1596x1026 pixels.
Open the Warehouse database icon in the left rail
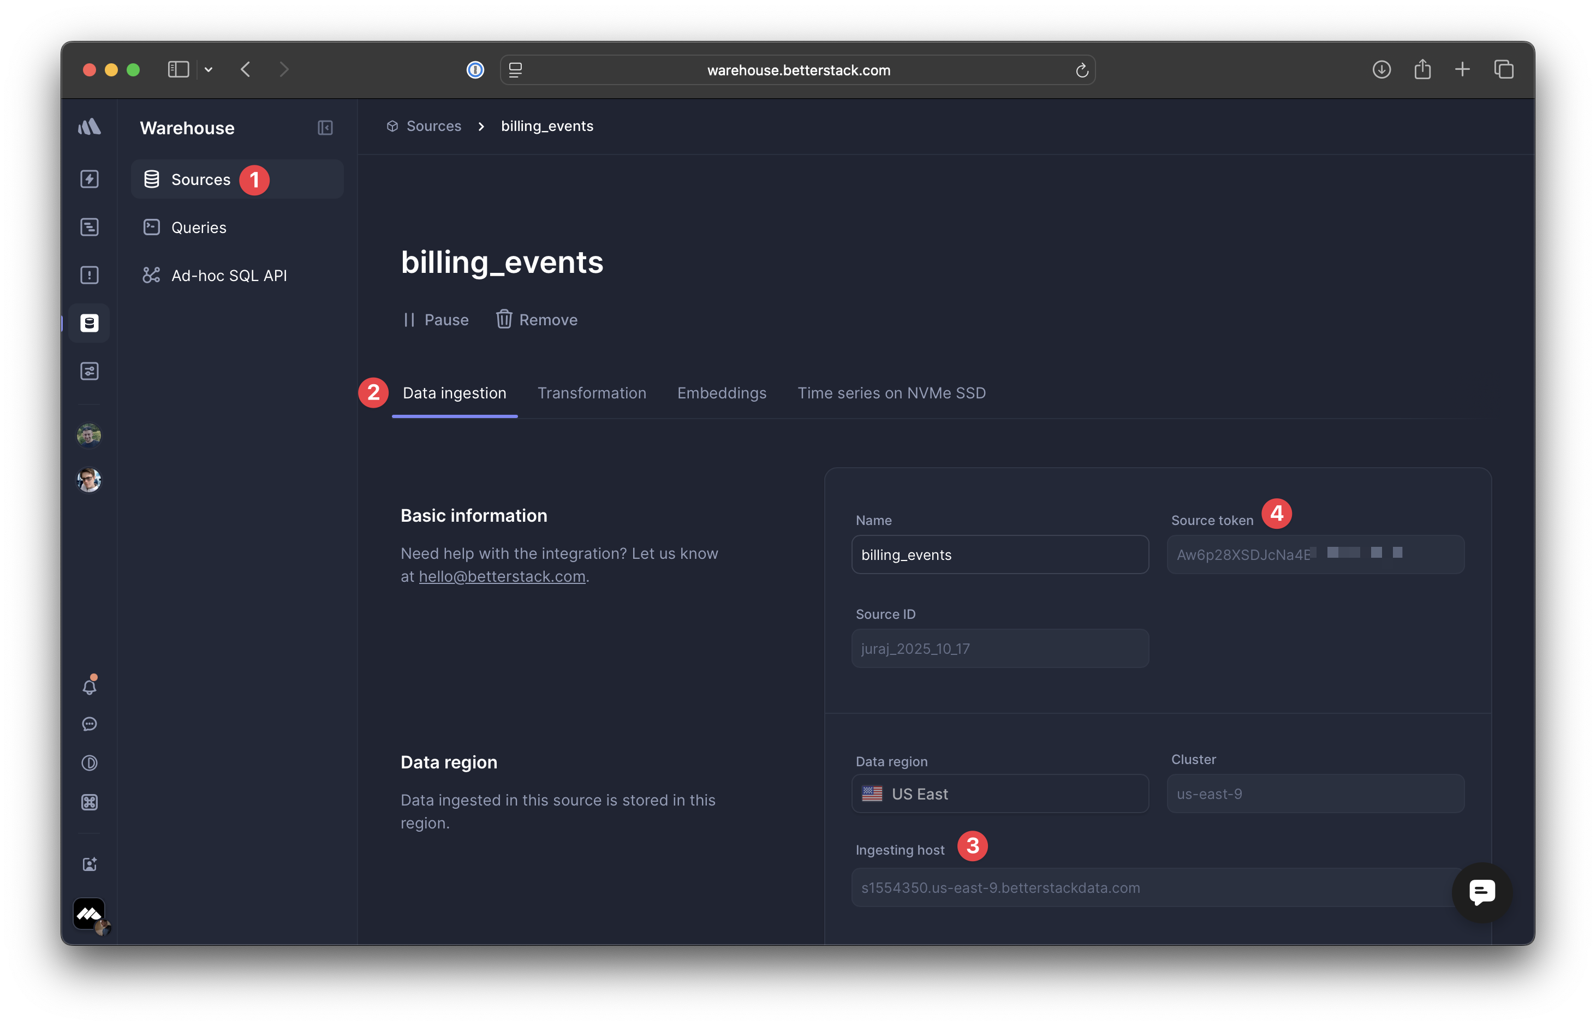pyautogui.click(x=90, y=323)
